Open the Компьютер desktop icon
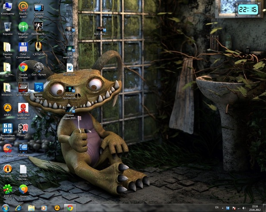266x212 pixels. [x=8, y=9]
